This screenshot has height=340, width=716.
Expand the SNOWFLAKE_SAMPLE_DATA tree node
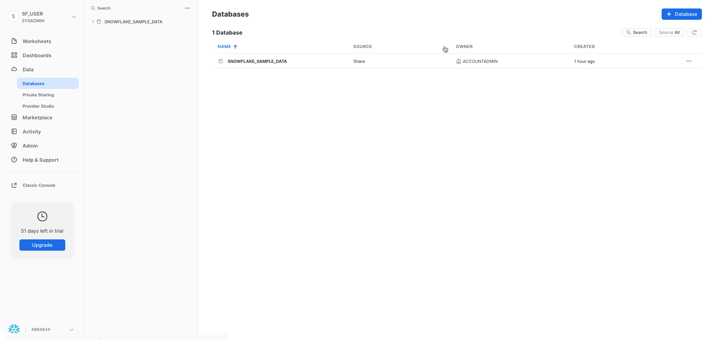point(92,22)
